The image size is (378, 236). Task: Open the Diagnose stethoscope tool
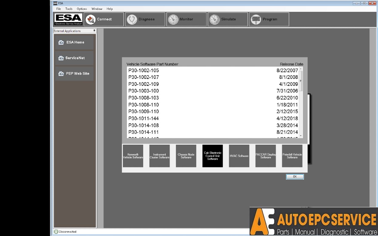point(145,19)
